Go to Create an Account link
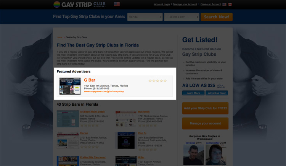The image size is (286, 166). click(210, 4)
